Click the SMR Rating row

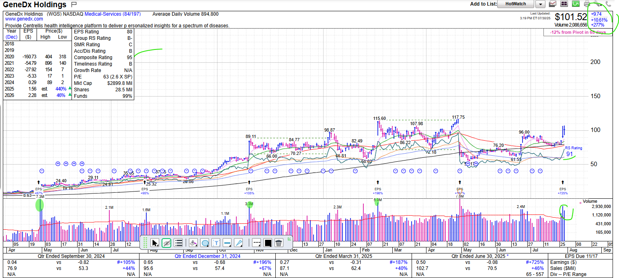pos(103,45)
